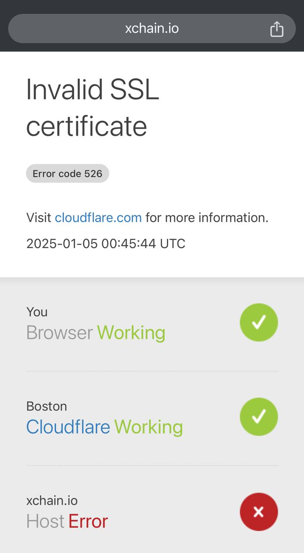This screenshot has width=304, height=553.
Task: Tap the Share icon in address bar
Action: point(277,29)
